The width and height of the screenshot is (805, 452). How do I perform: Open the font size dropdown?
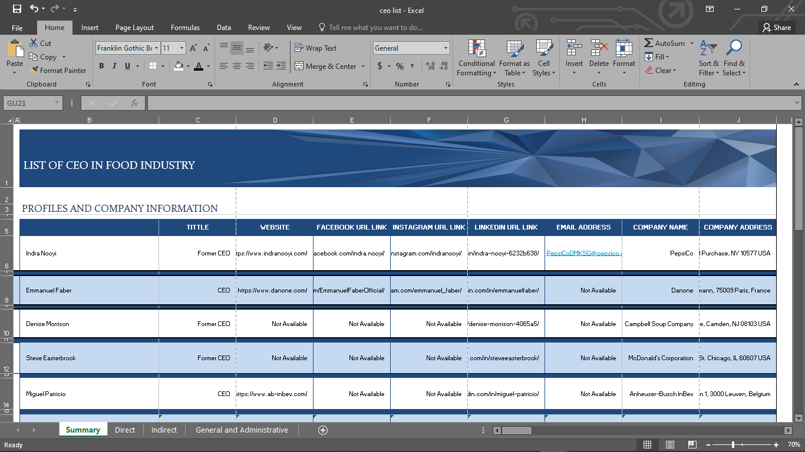click(182, 48)
